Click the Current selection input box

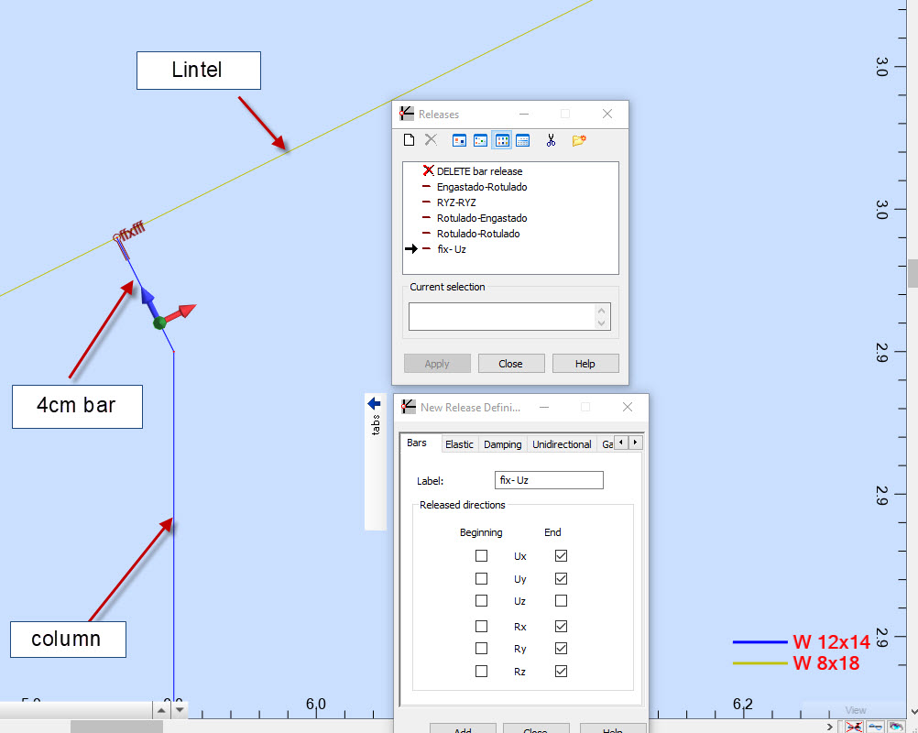click(509, 317)
